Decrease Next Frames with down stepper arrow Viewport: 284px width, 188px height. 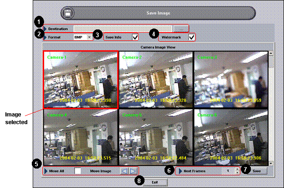tap(237, 173)
